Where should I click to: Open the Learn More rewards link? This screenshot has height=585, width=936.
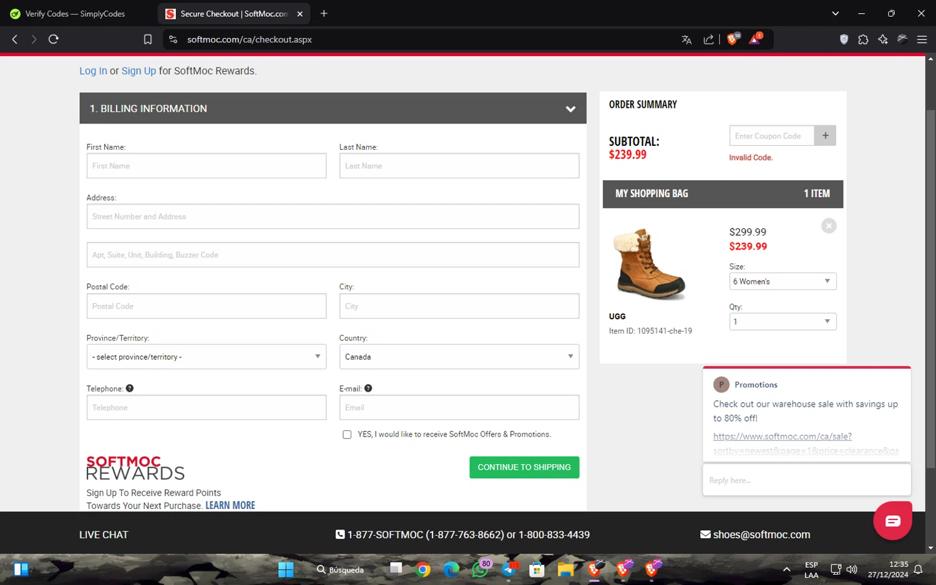pyautogui.click(x=230, y=505)
